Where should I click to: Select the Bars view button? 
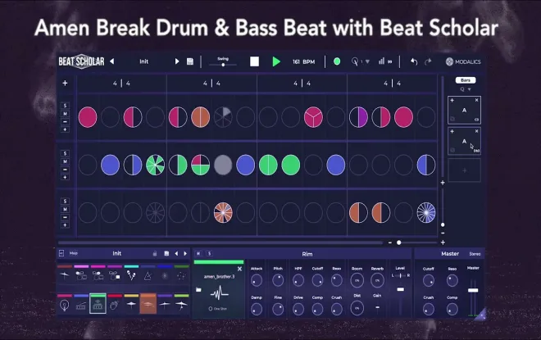point(466,80)
